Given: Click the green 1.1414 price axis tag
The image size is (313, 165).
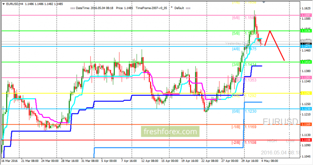Looking at the screenshot, I should point(306,62).
